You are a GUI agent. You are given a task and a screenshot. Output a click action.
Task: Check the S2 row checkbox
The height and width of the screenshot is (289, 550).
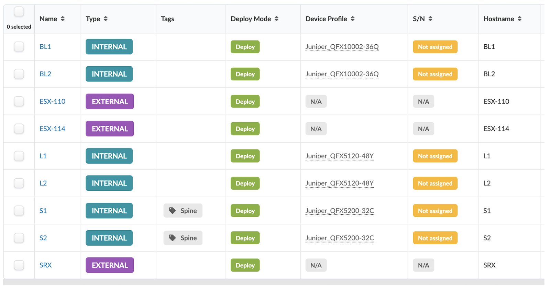[19, 238]
